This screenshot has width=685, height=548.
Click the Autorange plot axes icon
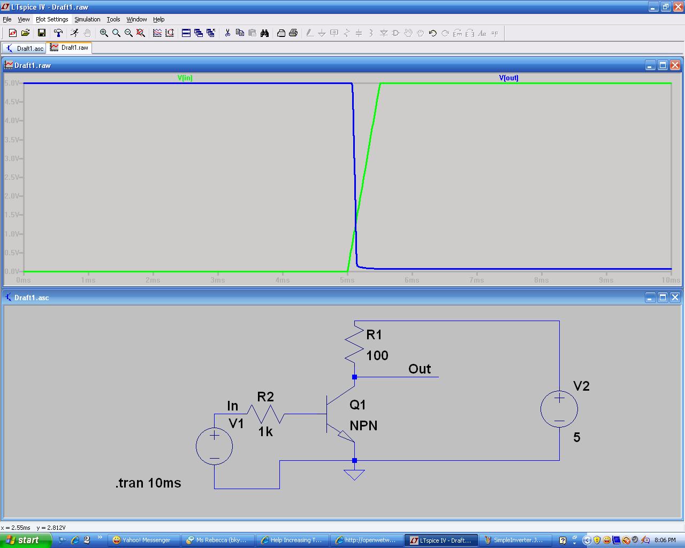click(x=170, y=33)
